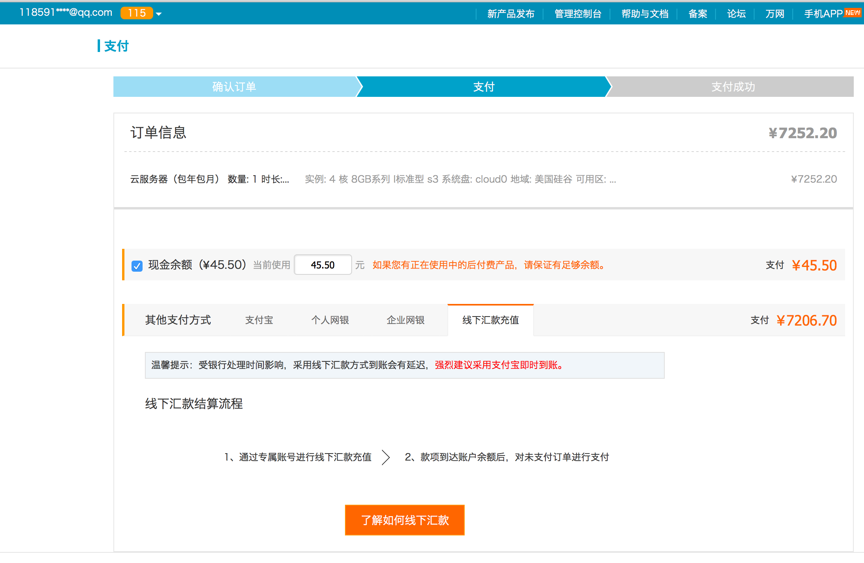Screen dimensions: 864x563
Task: Choose 企业网银 payment tab
Action: click(405, 320)
